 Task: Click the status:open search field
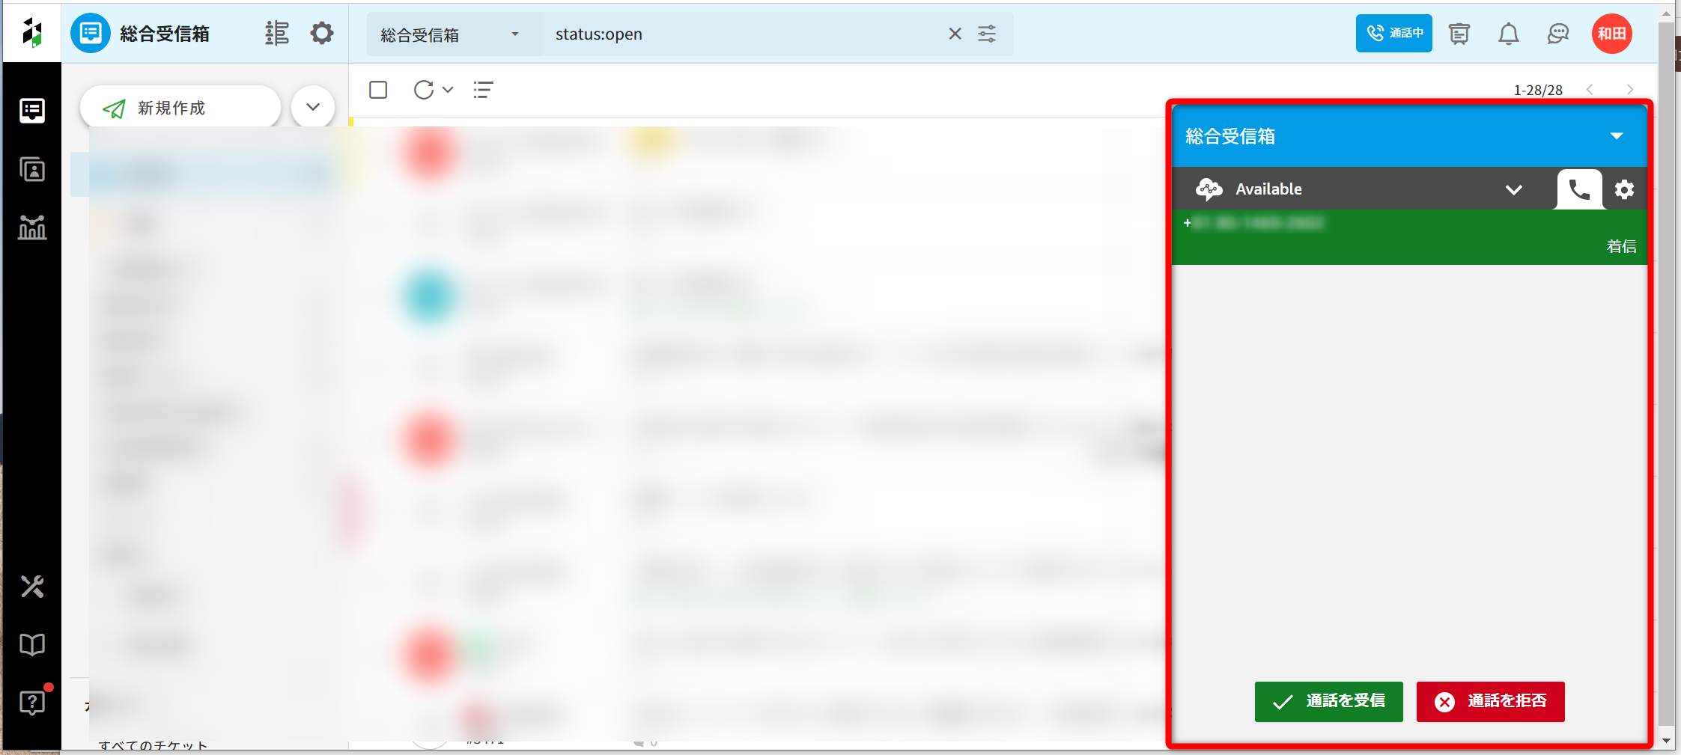tap(741, 34)
